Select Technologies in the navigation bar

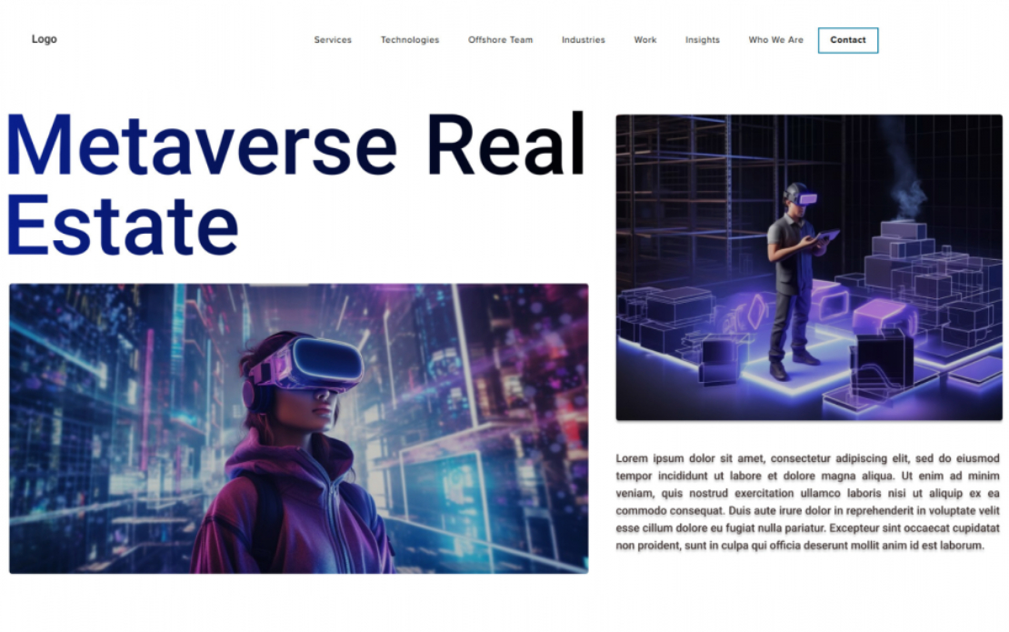tap(410, 40)
